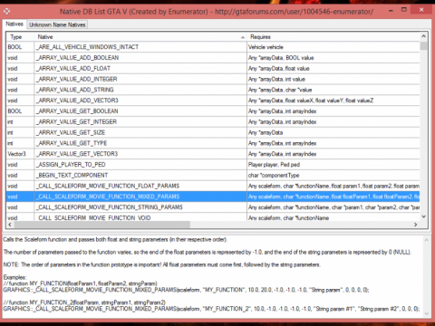Click the list's scroll down arrow

(423, 216)
